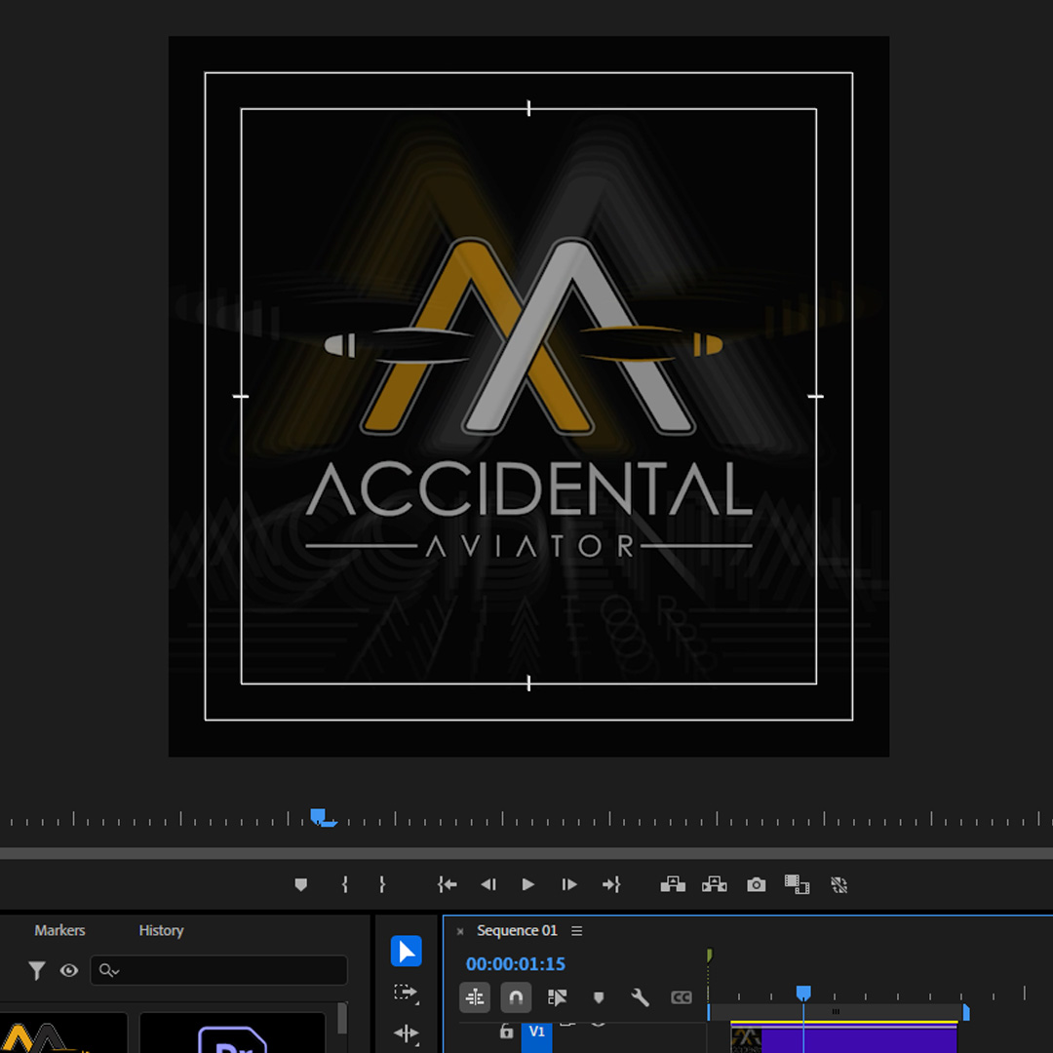Open the Markers tab
The image size is (1053, 1053).
coord(59,931)
